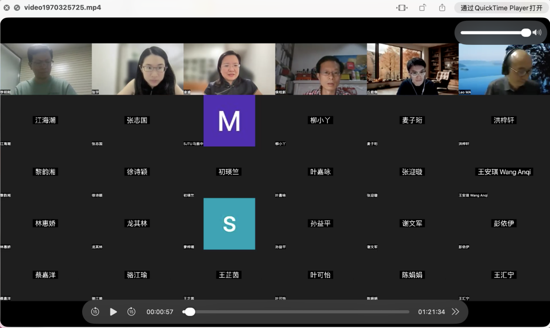Click the teal S avatar tile

229,224
